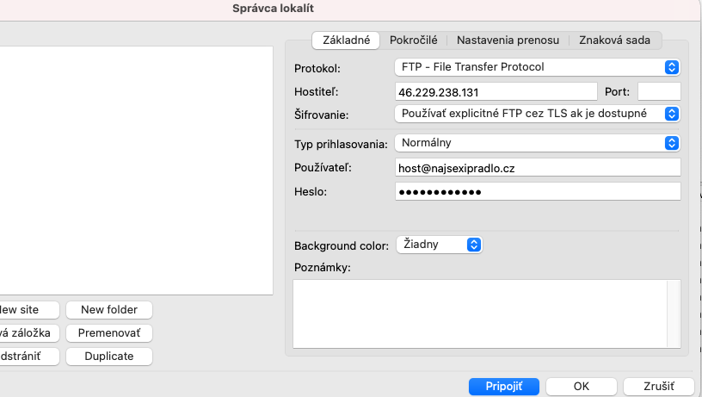Open the Znaková sada tab

[x=614, y=40]
